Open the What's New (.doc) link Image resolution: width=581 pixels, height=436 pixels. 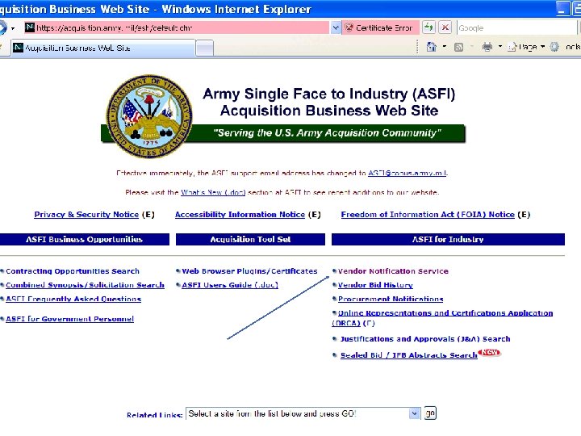213,192
